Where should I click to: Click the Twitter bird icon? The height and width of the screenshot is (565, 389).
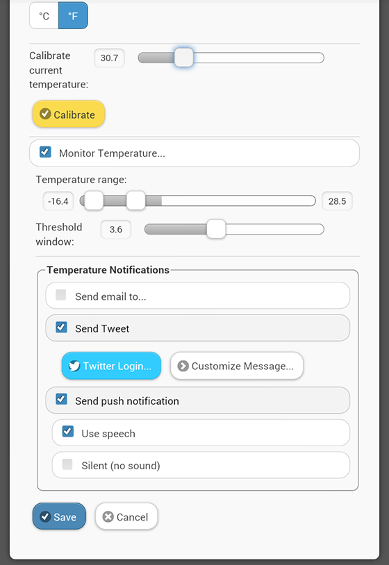[74, 366]
